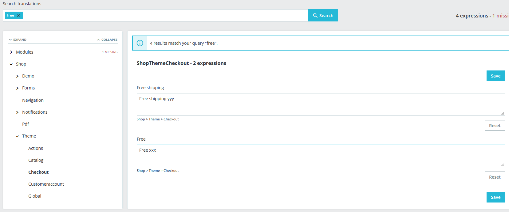
Task: Select the Shop tree item
Action: click(21, 64)
